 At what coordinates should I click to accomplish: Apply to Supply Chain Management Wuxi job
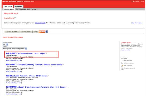[8, 94]
